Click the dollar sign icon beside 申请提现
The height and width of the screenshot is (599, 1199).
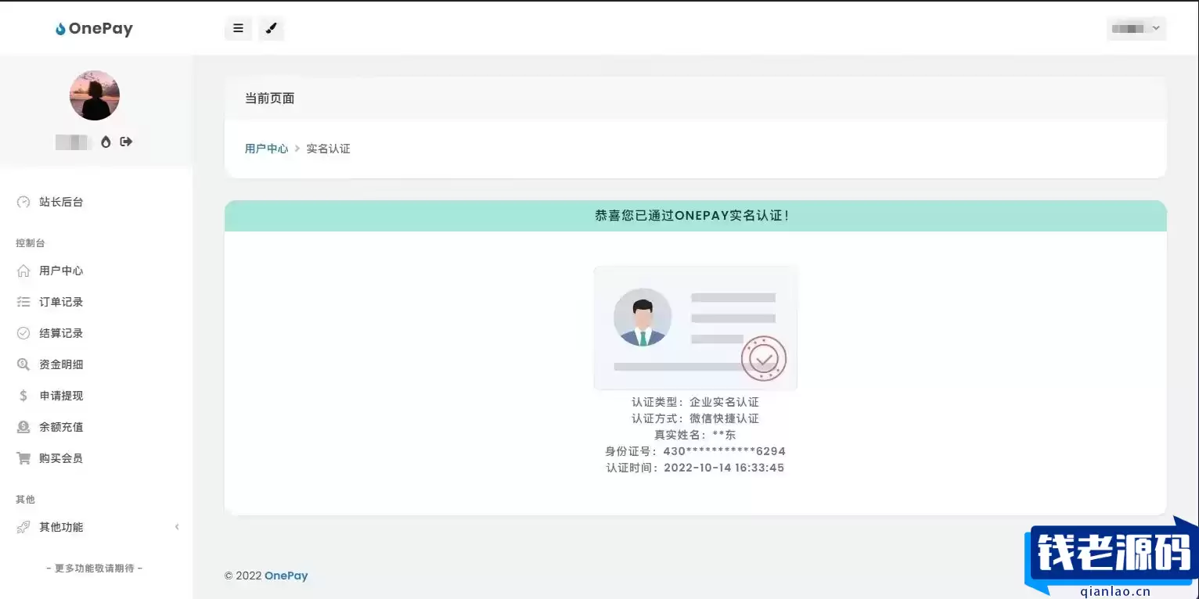(x=23, y=396)
